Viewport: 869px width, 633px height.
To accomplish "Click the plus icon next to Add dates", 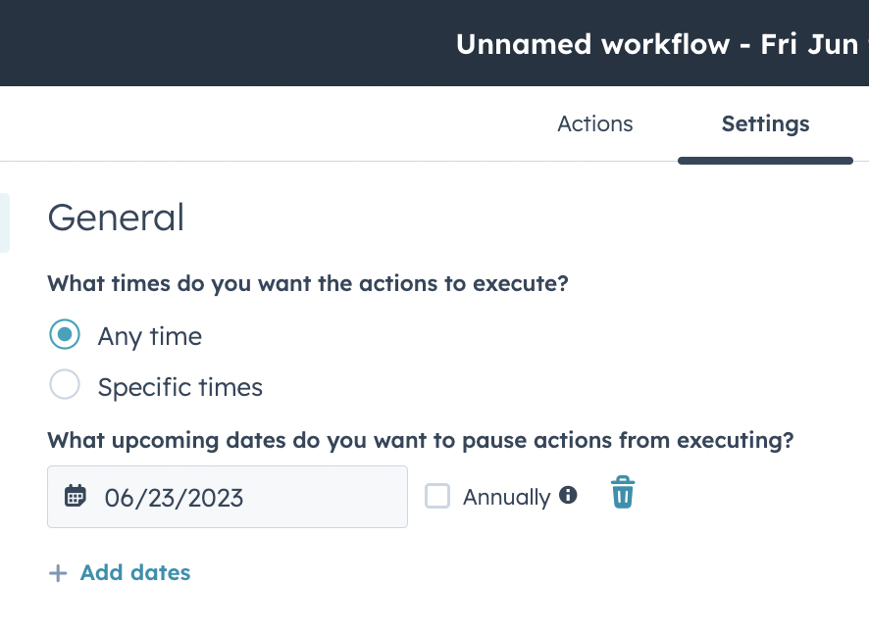I will 58,572.
